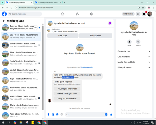Image resolution: width=156 pixels, height=125 pixels.
Task: Click the View buyer button
Action: [63, 36]
